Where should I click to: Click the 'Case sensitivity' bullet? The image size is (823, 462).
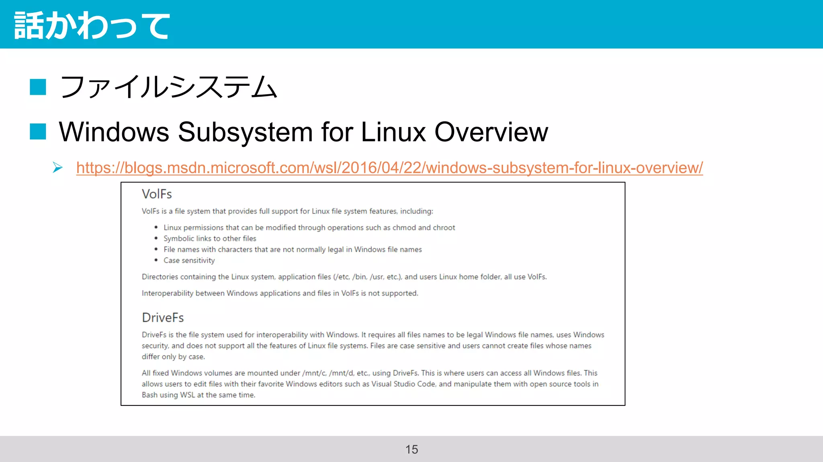coord(189,260)
